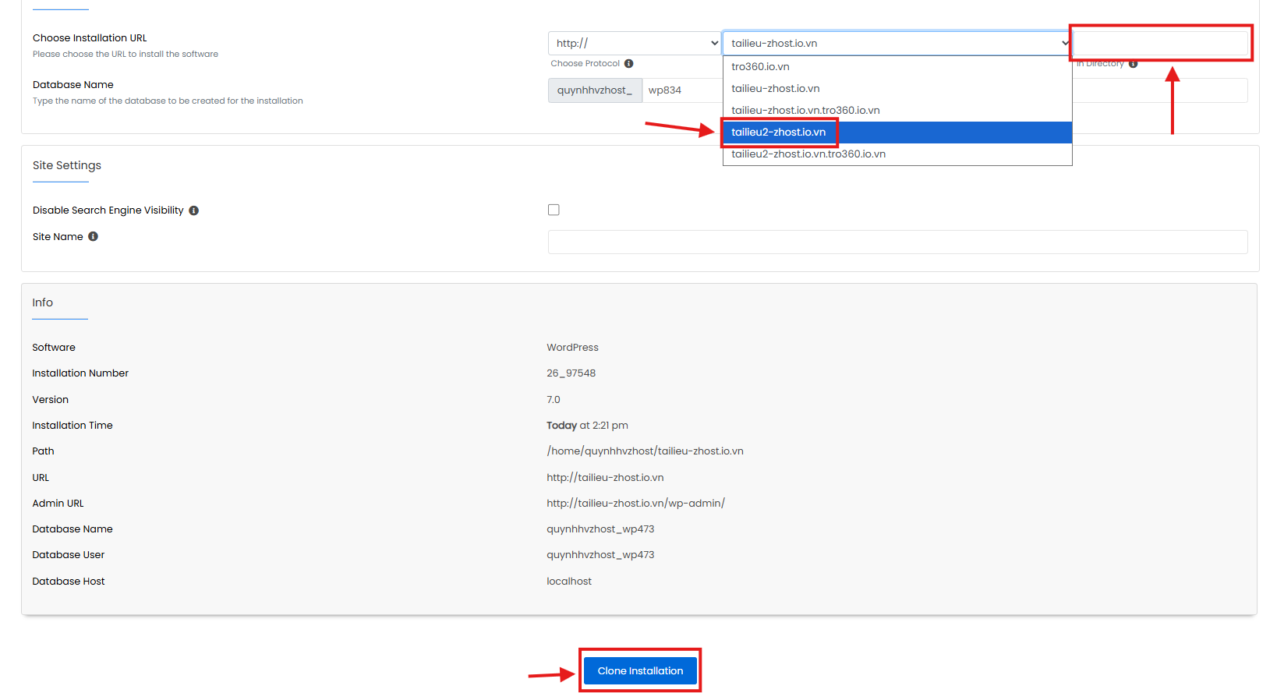
Task: Click the Admin URL value ending in wp-admin
Action: pos(635,503)
